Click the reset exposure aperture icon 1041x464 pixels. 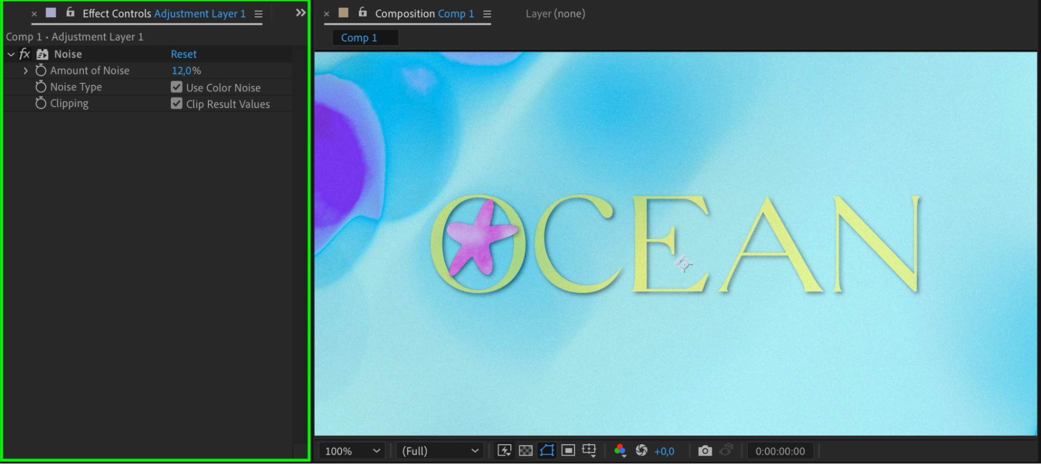642,450
